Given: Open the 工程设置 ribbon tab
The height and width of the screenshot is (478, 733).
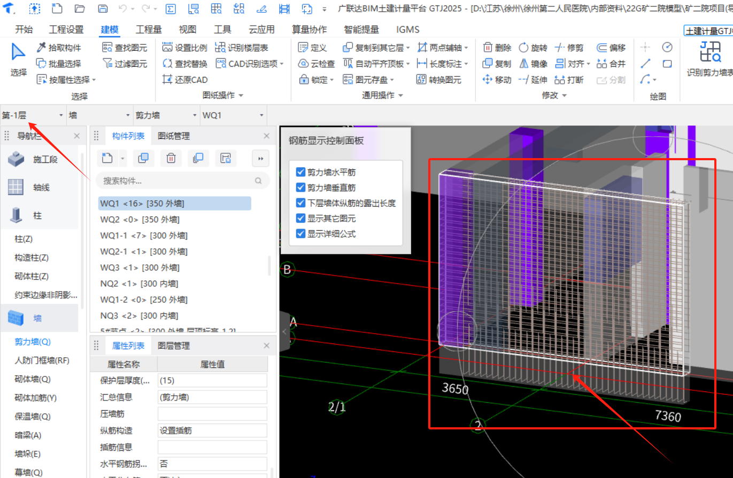Looking at the screenshot, I should [x=66, y=29].
